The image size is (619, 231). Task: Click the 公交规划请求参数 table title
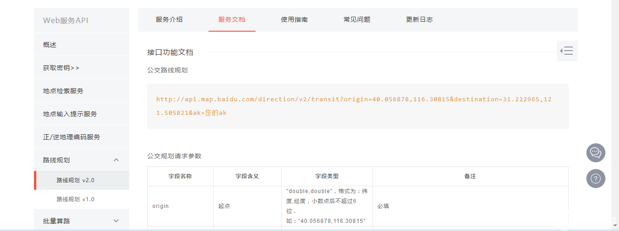[174, 156]
